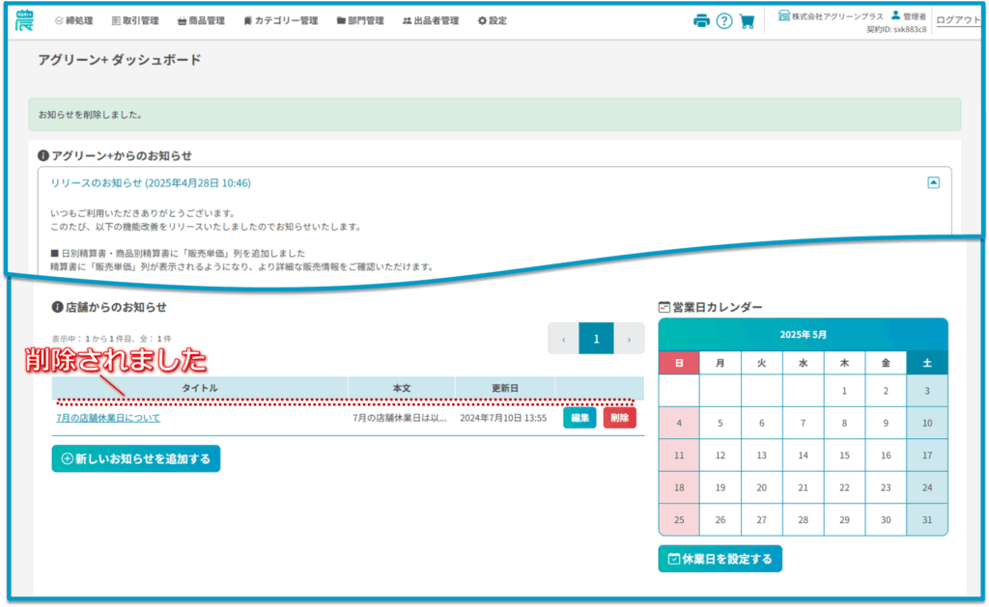Click the 日 weekday header

[679, 363]
